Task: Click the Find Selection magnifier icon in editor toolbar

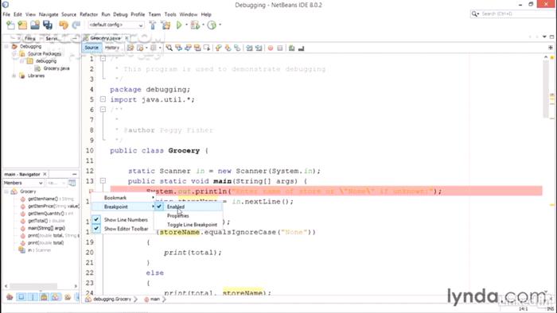Action: click(x=169, y=48)
